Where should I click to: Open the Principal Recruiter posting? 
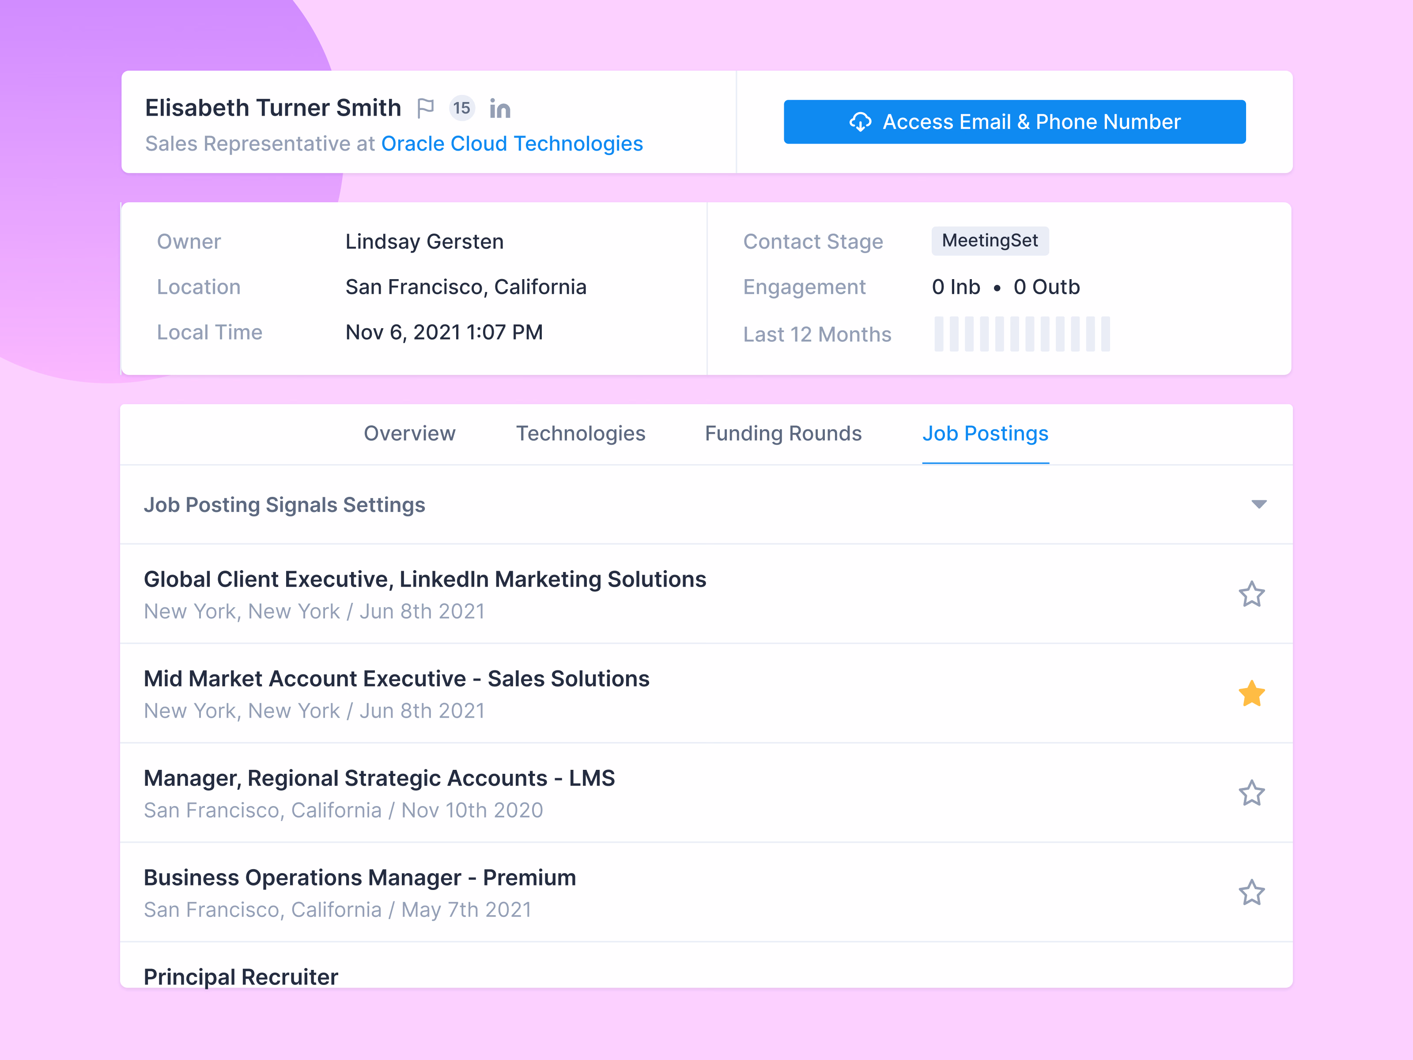tap(241, 977)
